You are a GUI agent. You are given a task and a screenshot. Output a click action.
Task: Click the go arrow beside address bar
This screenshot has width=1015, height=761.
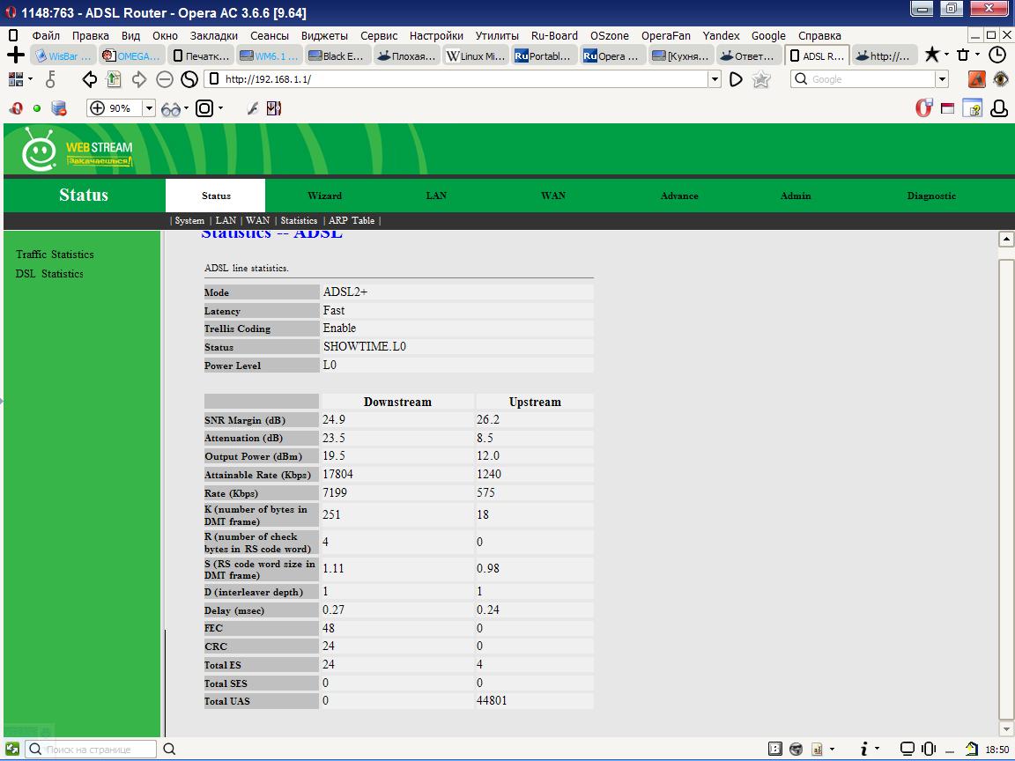tap(737, 79)
